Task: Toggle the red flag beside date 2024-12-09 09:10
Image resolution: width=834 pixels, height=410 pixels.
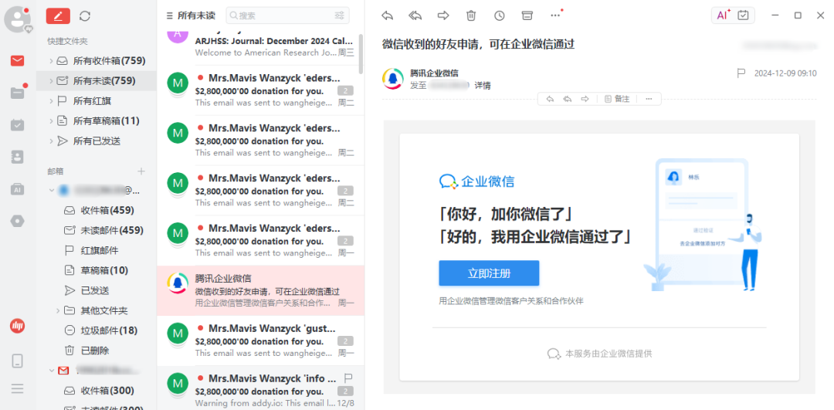Action: point(741,73)
